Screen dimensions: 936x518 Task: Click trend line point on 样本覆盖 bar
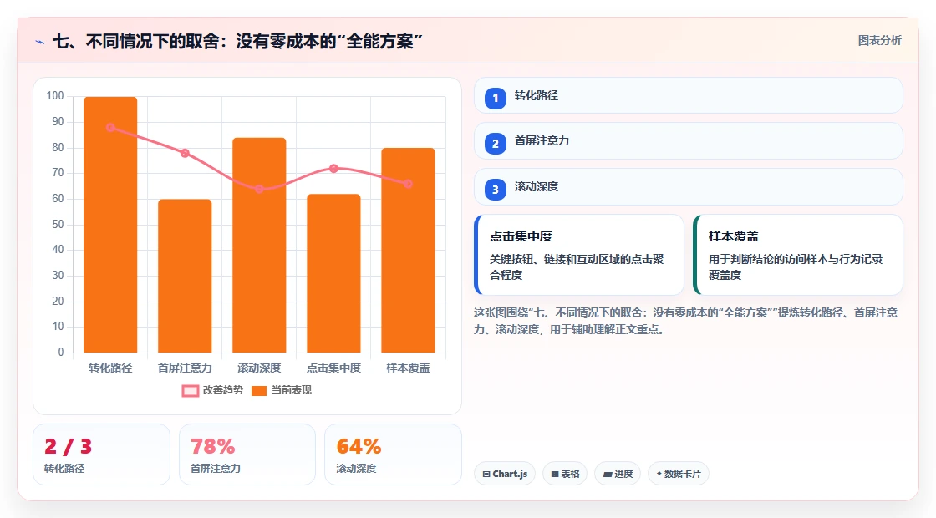click(409, 184)
